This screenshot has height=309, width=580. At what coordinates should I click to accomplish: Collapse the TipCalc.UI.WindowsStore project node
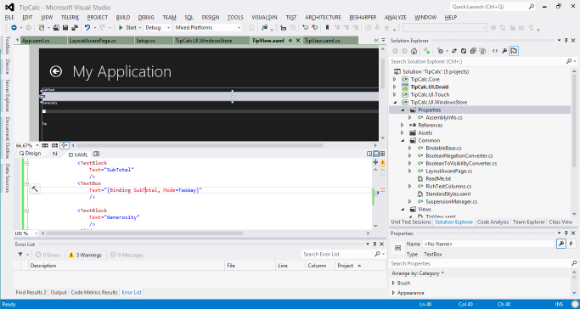point(394,103)
